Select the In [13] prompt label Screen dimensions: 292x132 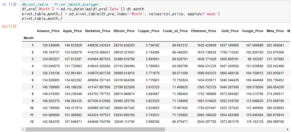[x=10, y=5]
